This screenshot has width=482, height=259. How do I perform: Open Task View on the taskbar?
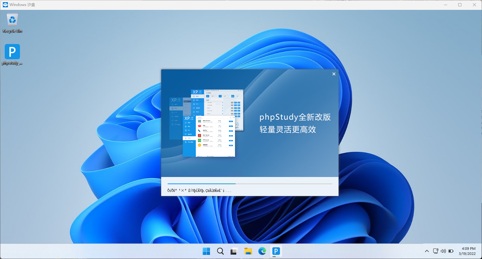(x=234, y=251)
